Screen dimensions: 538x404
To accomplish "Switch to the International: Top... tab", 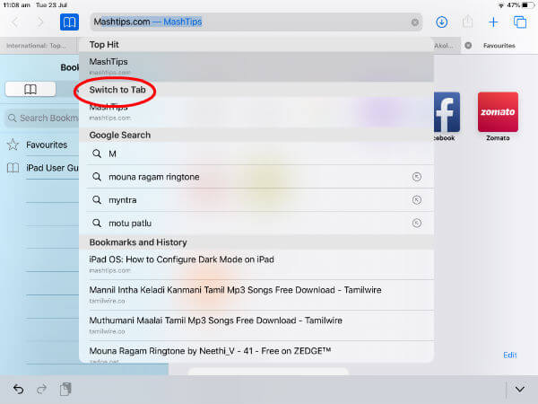I will 39,46.
